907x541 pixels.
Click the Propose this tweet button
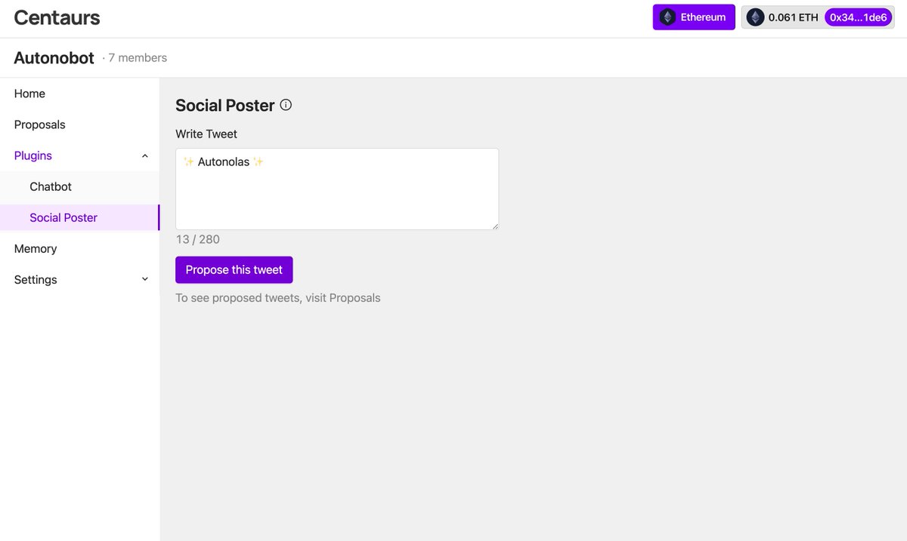point(234,270)
